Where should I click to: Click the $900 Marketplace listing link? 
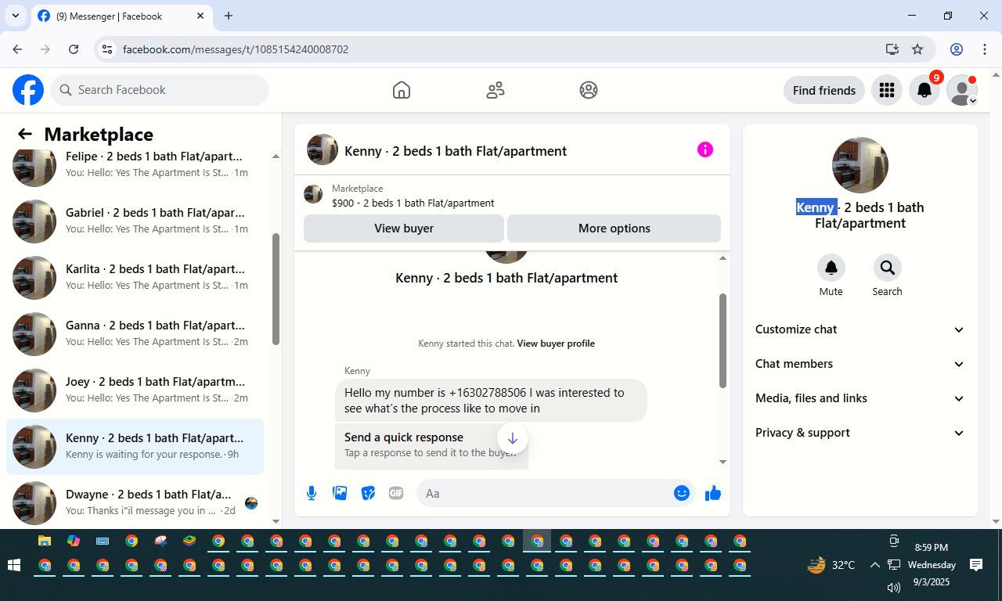[413, 203]
